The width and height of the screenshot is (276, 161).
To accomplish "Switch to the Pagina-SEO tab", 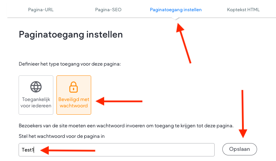I will click(108, 10).
